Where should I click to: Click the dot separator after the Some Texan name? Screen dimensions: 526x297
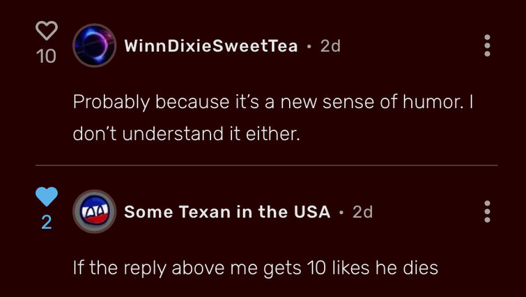(341, 213)
